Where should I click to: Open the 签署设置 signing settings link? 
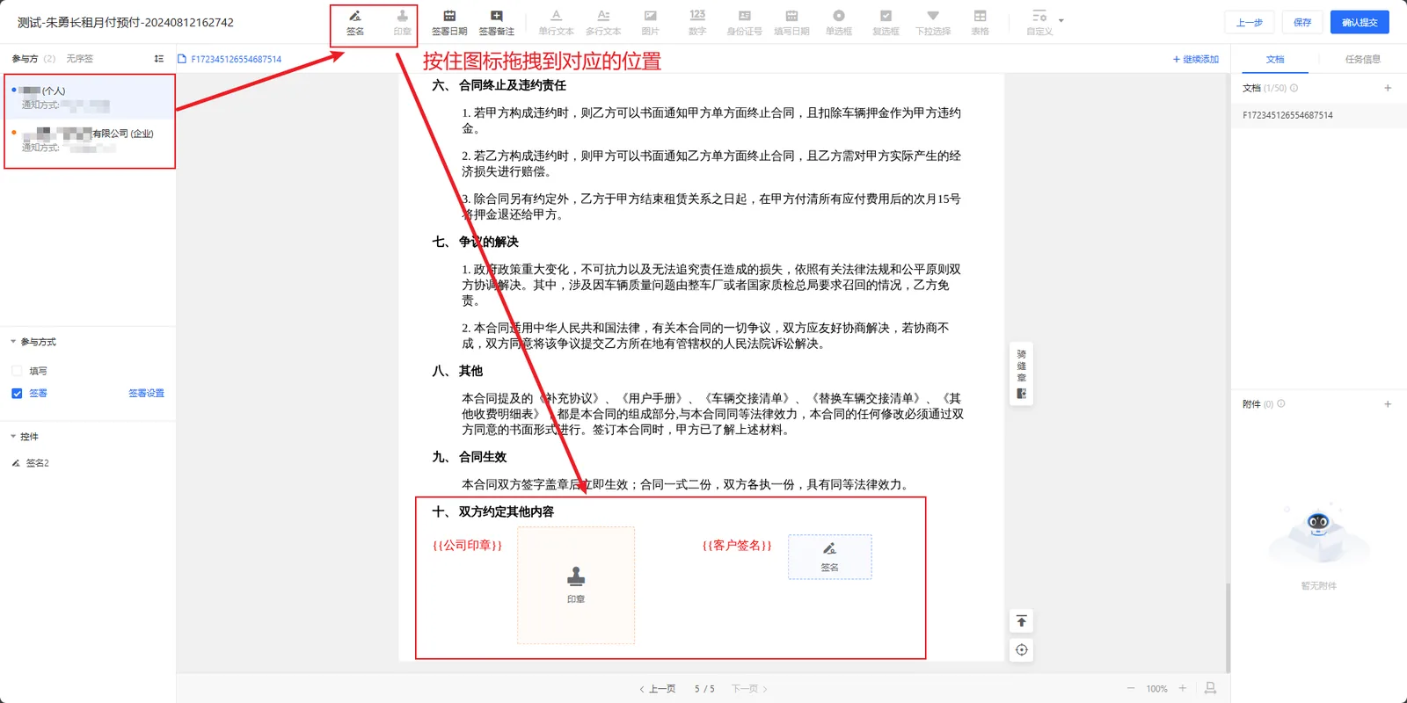[x=146, y=393]
